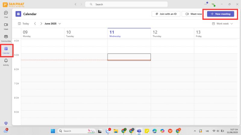241x135 pixels.
Task: Expand the June 2025 month picker
Action: [x=53, y=24]
